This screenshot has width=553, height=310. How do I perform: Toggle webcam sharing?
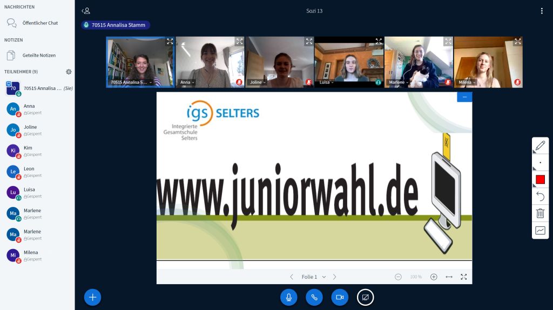click(x=340, y=297)
